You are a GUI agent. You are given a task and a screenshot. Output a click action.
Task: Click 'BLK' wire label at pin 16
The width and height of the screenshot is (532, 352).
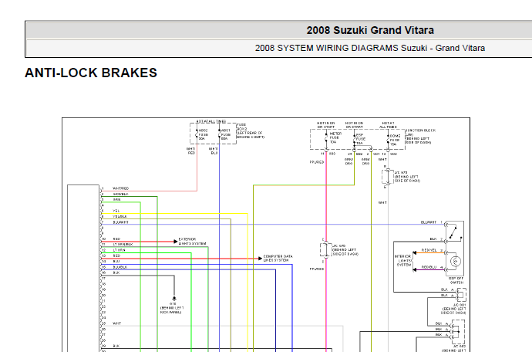(116, 272)
